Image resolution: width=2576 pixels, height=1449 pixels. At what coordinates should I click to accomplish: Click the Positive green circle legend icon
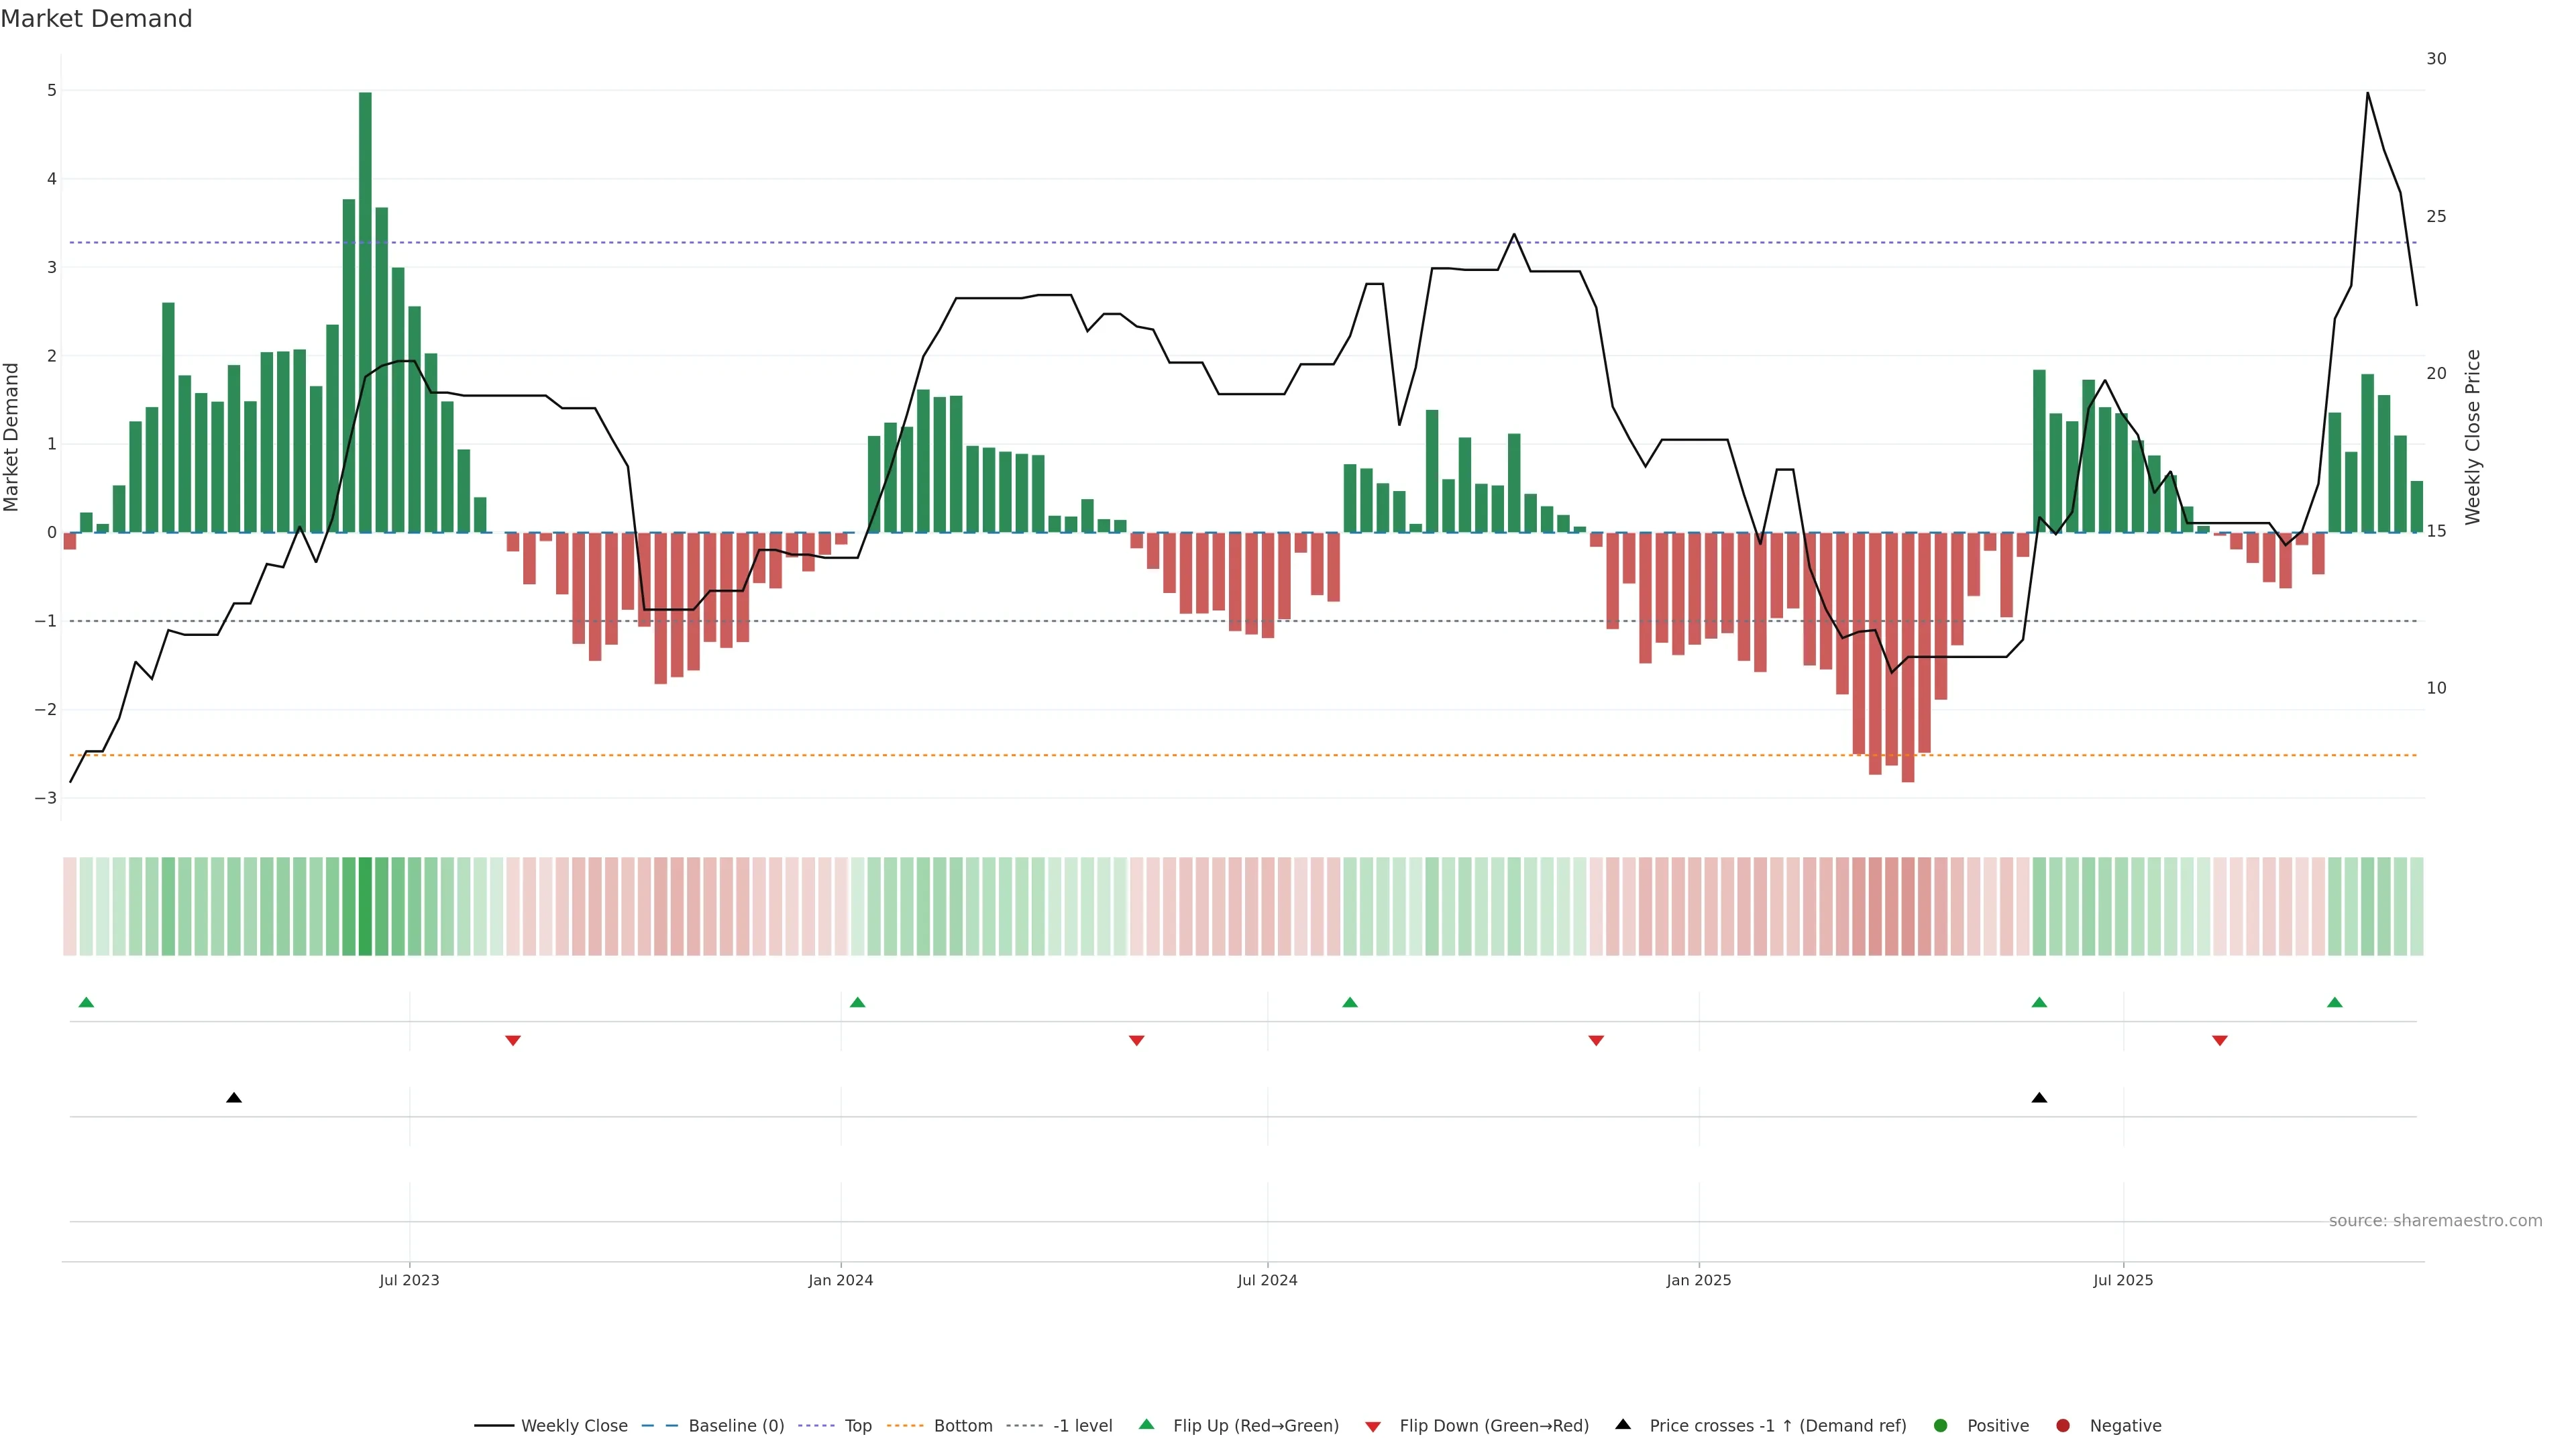tap(1941, 1426)
